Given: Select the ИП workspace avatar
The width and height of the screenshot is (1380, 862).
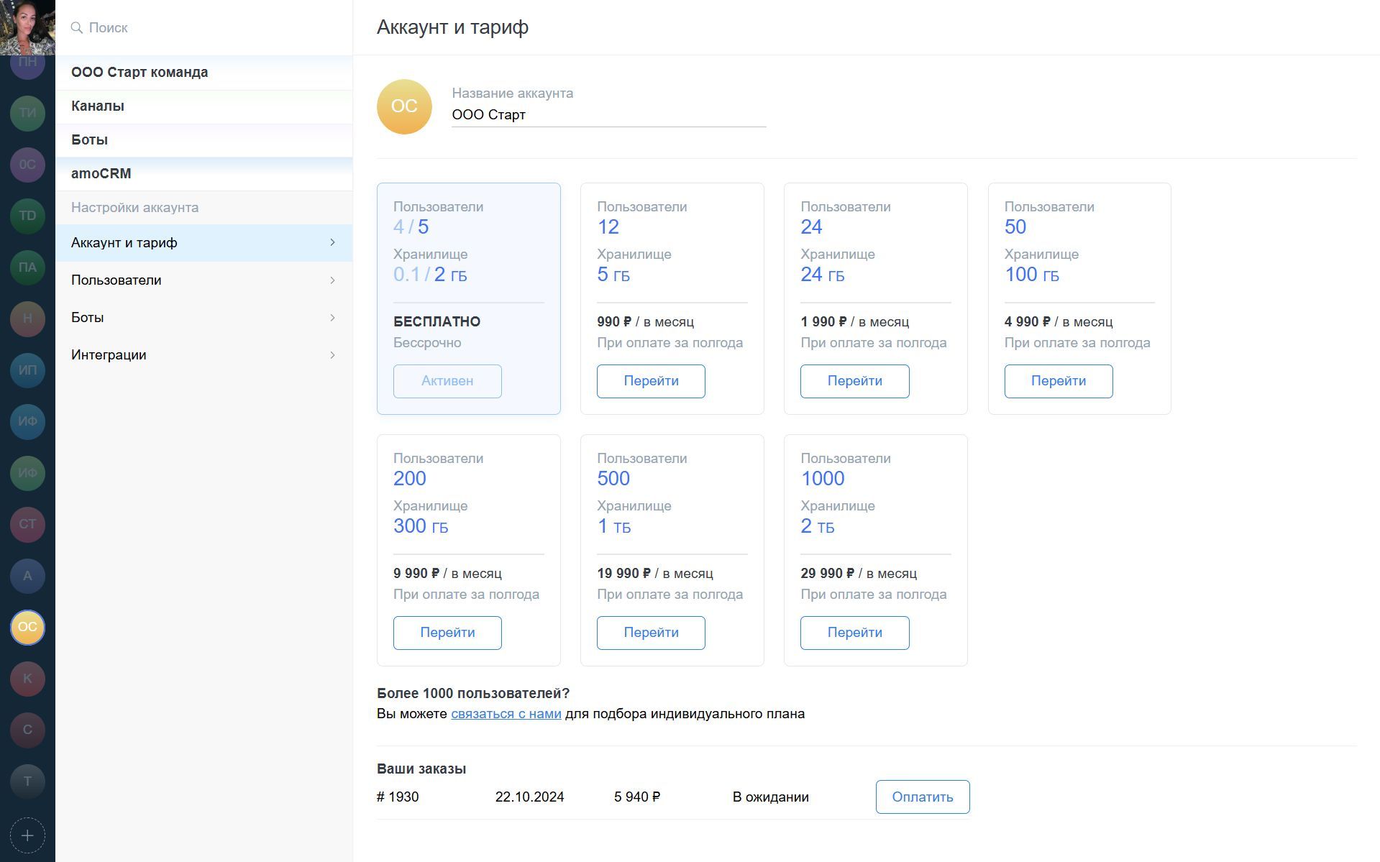Looking at the screenshot, I should tap(27, 370).
